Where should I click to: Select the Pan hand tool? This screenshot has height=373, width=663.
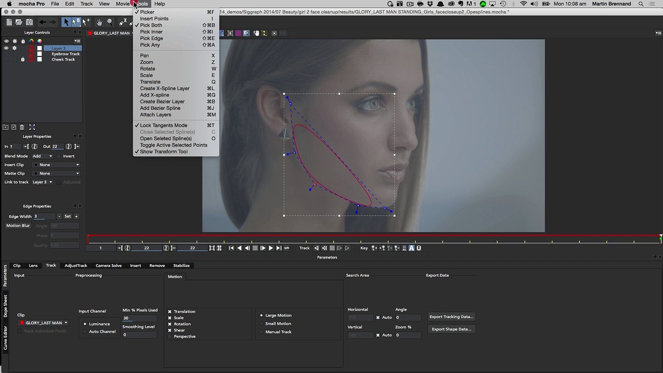pyautogui.click(x=99, y=22)
